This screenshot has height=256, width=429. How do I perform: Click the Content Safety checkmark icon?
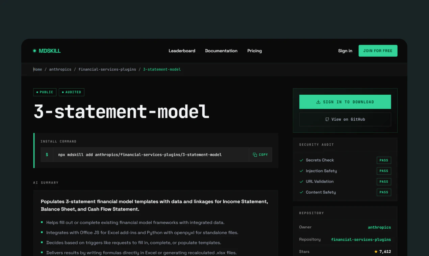pos(302,192)
